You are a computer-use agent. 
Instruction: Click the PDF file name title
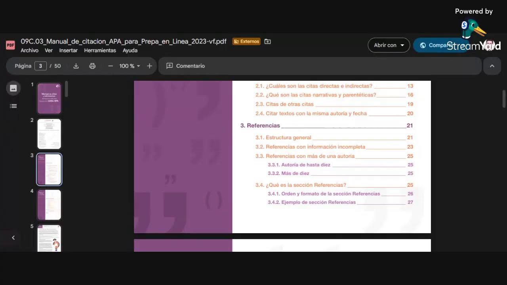tap(124, 41)
